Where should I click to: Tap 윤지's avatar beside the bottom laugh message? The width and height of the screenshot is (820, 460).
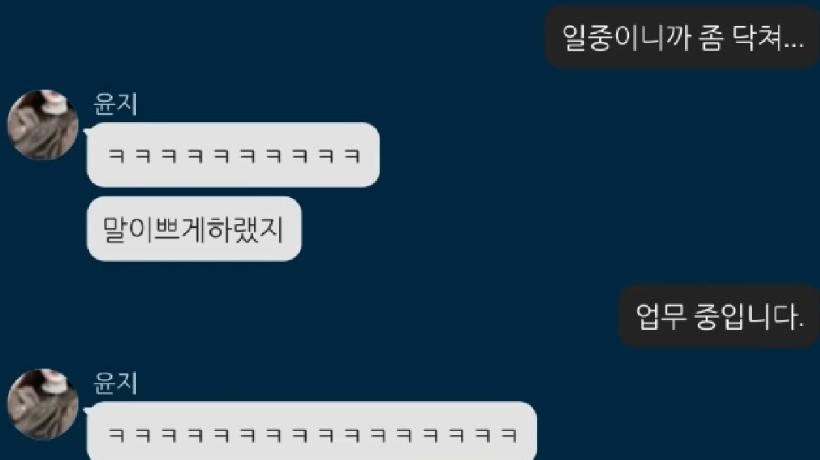(x=42, y=404)
